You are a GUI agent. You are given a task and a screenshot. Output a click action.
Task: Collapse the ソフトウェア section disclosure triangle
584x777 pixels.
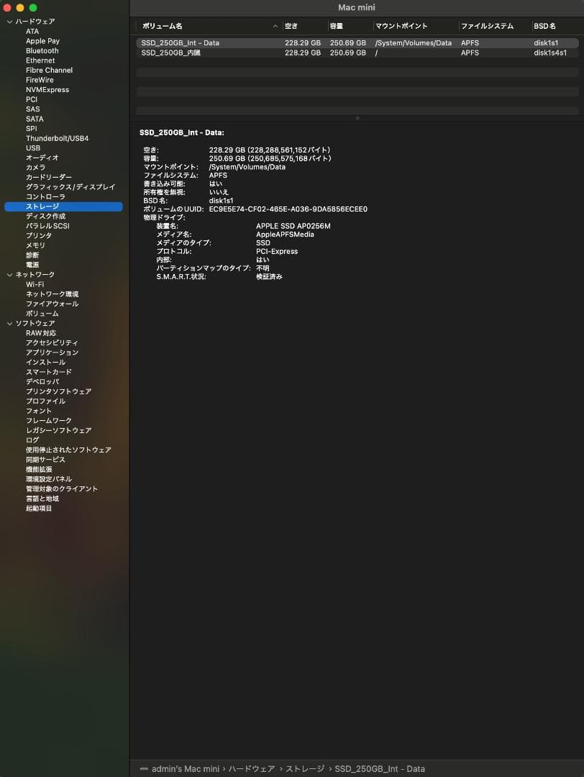(9, 324)
